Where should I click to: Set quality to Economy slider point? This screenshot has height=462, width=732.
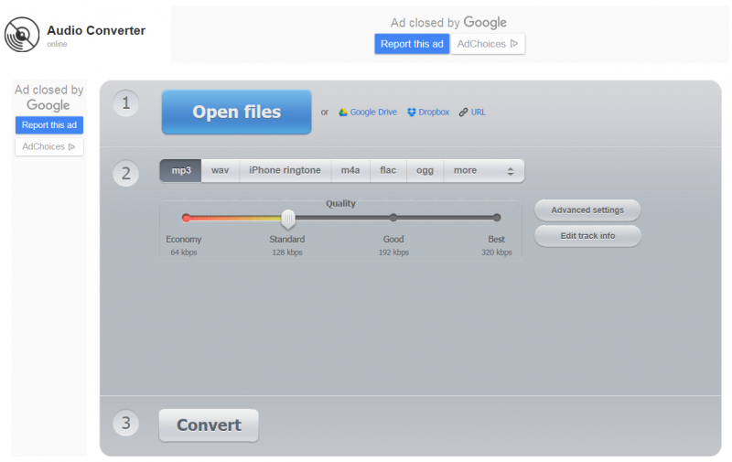pos(187,218)
